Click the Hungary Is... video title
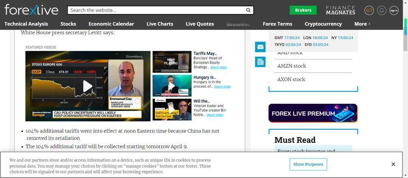The height and width of the screenshot is (178, 408). pyautogui.click(x=205, y=77)
